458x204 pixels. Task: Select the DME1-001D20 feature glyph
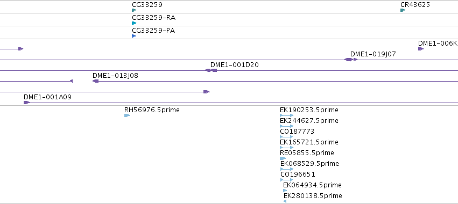click(211, 70)
